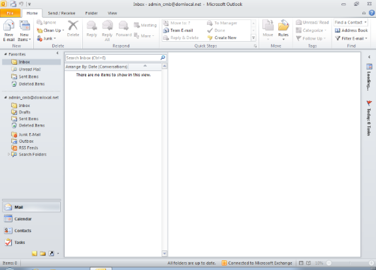Click the zoom slider in status bar
Screen dimensions: 376x270
click(350, 263)
